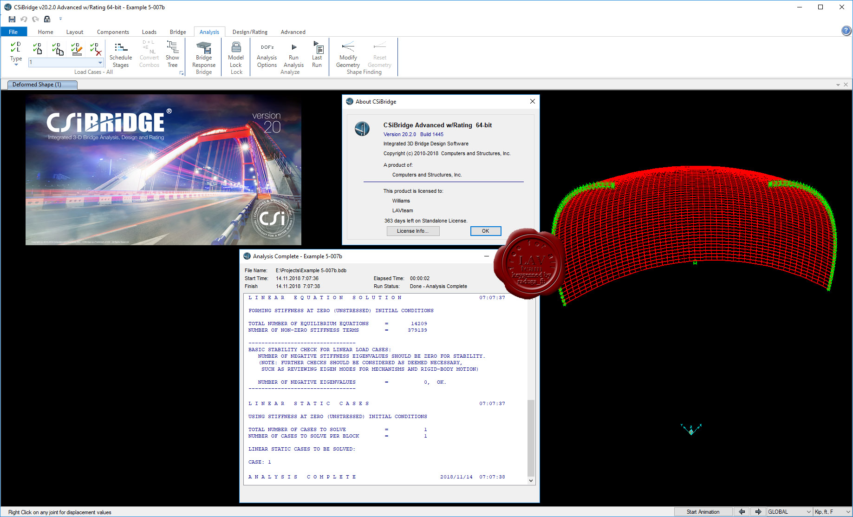853x517 pixels.
Task: Switch to the Layout ribbon tab
Action: [75, 32]
